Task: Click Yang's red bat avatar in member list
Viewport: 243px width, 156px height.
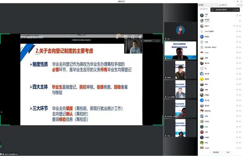Action: click(202, 52)
